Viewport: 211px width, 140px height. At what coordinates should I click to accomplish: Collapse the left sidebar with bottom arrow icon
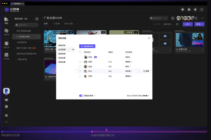6,122
